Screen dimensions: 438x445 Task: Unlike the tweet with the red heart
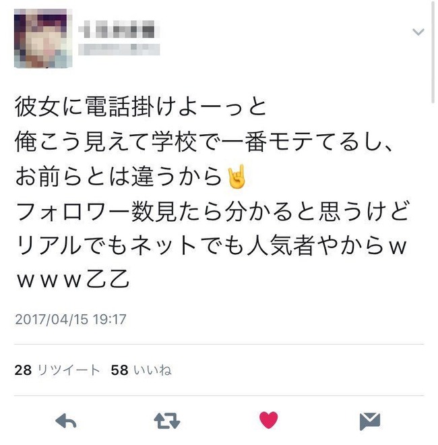(268, 420)
